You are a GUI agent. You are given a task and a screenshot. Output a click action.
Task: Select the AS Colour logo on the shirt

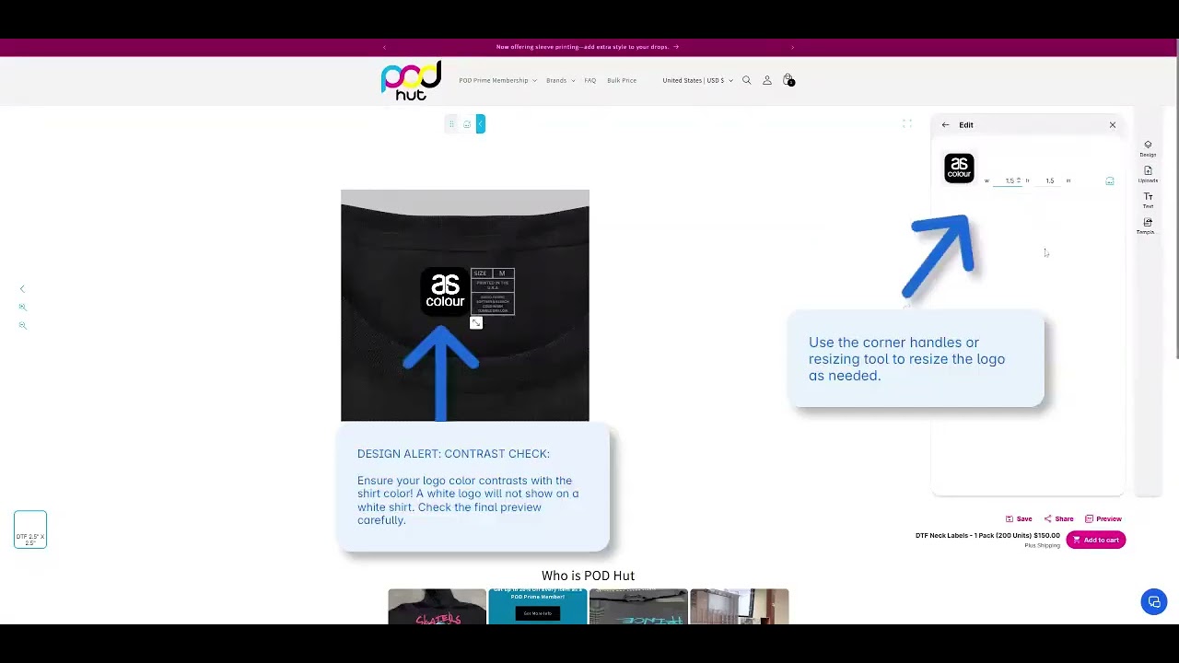(x=445, y=292)
